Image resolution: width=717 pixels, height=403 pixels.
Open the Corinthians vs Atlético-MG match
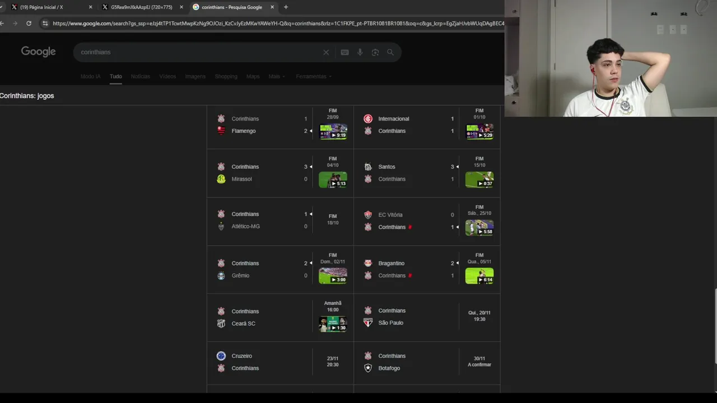[280, 221]
